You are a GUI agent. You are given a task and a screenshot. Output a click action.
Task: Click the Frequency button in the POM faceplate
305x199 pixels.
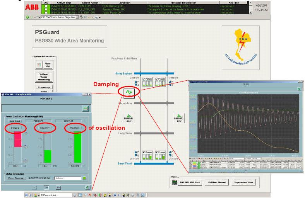(45, 128)
